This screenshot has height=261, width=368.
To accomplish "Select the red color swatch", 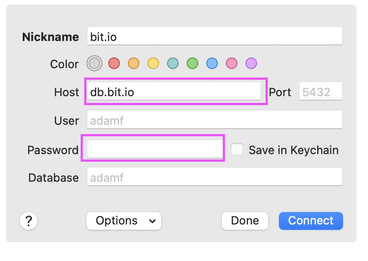I will (x=114, y=63).
